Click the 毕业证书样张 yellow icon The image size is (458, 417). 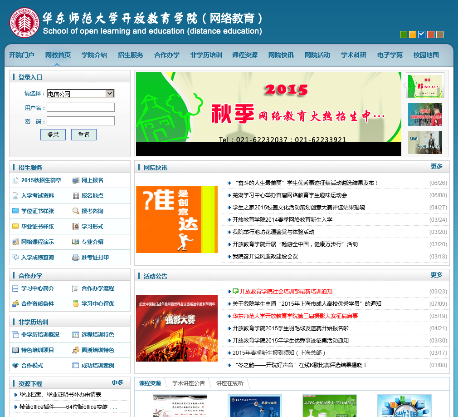click(15, 226)
